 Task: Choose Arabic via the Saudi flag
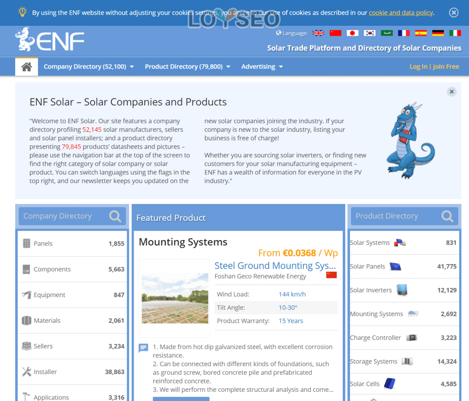[387, 33]
